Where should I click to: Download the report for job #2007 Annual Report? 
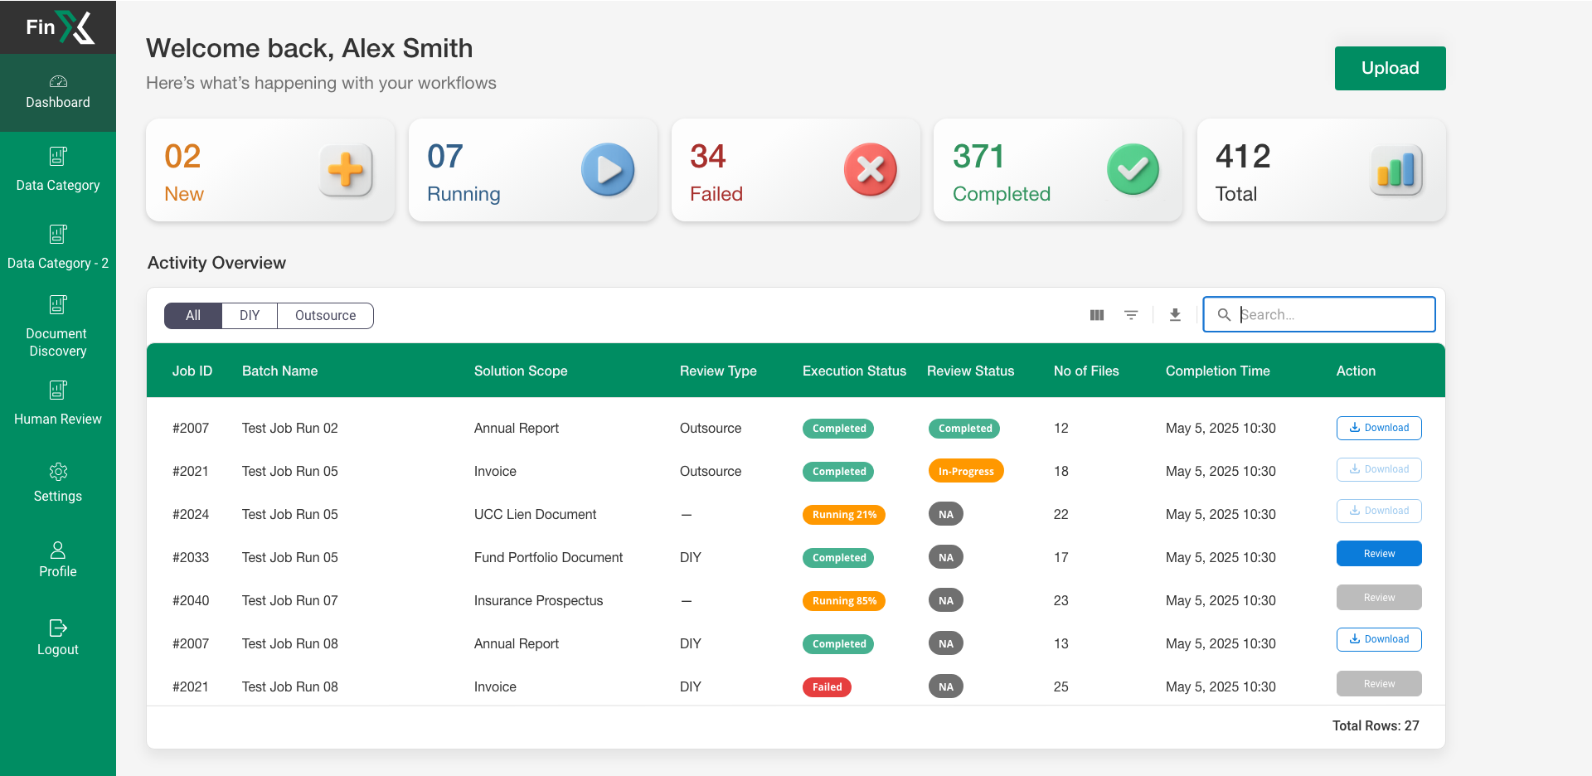[x=1379, y=428]
